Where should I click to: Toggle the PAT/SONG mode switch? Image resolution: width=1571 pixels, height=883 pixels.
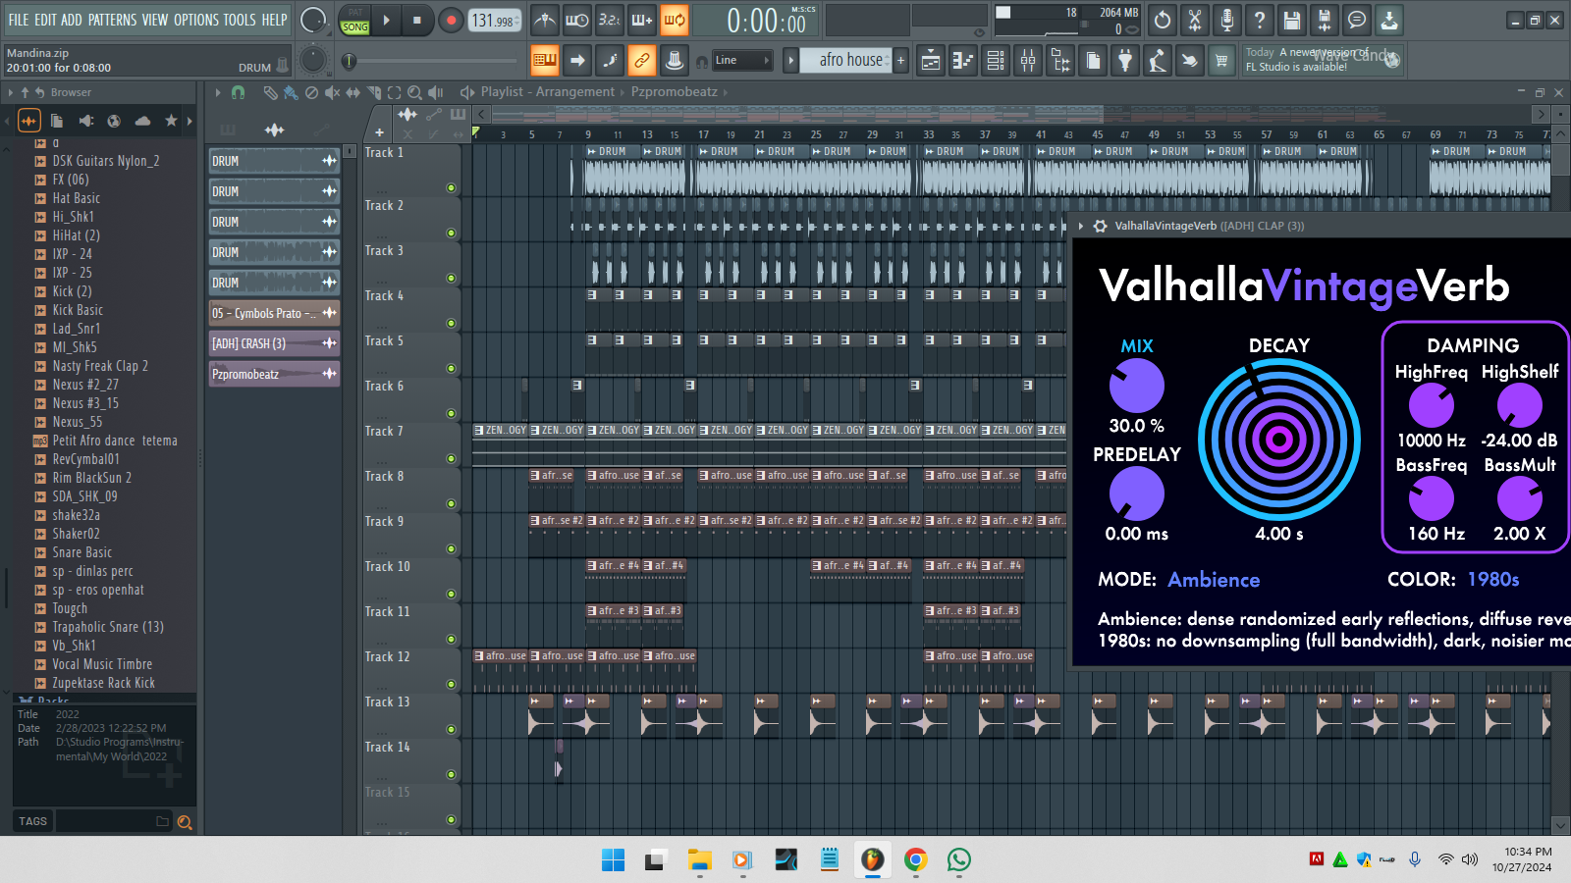[x=355, y=20]
